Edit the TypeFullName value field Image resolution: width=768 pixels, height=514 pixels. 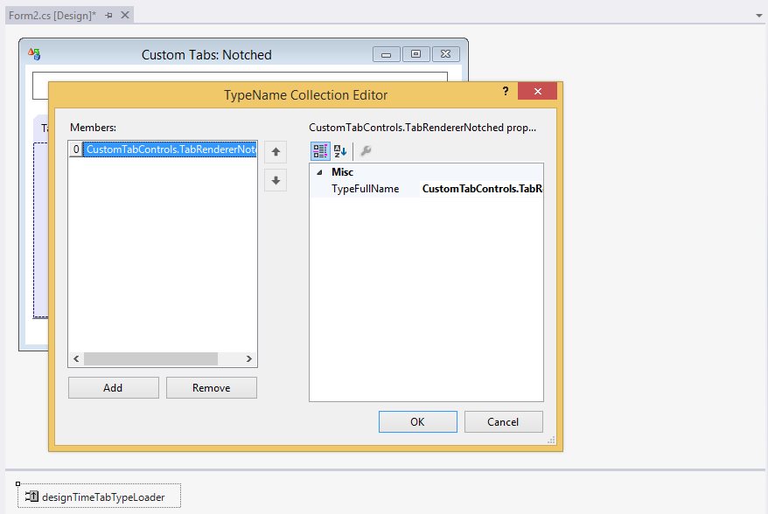(481, 189)
